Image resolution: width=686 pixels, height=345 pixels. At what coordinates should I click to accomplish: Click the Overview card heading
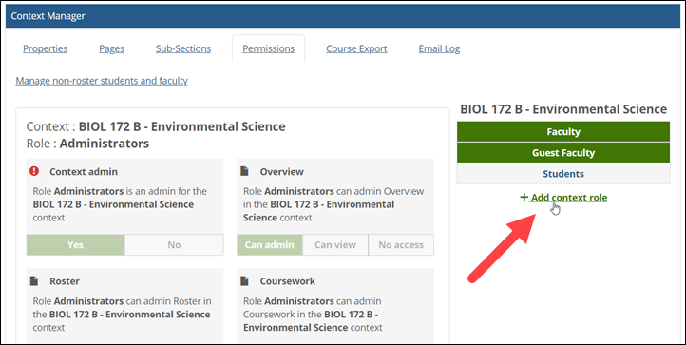click(x=282, y=172)
